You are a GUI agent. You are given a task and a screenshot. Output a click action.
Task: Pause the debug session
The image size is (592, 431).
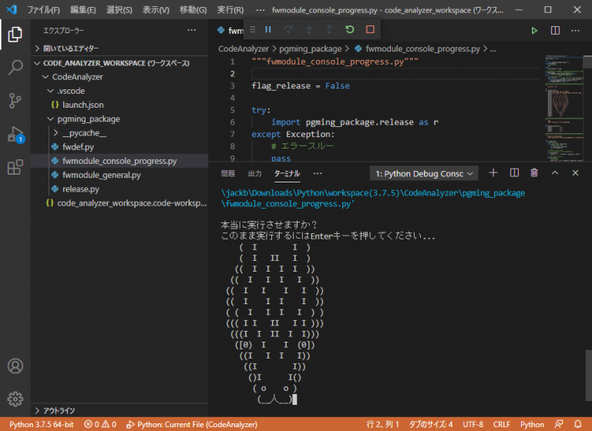[x=268, y=30]
